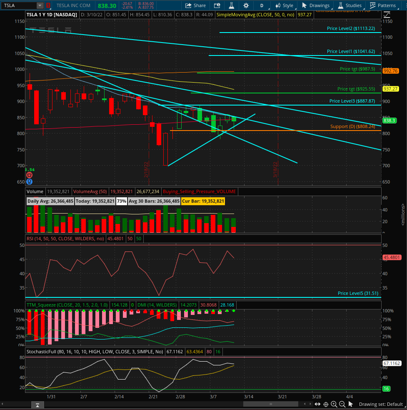407x410 pixels.
Task: Click the 67.1162 stochastic value bubble
Action: 392,363
